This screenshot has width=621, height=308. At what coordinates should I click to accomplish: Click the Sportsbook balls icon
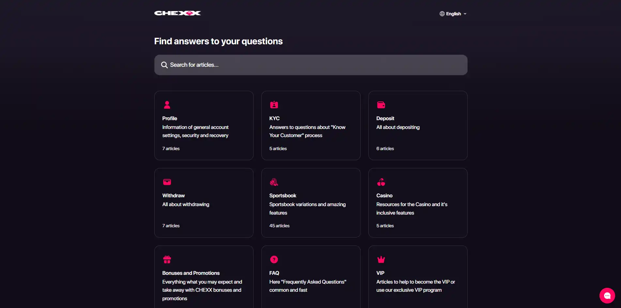(x=274, y=182)
